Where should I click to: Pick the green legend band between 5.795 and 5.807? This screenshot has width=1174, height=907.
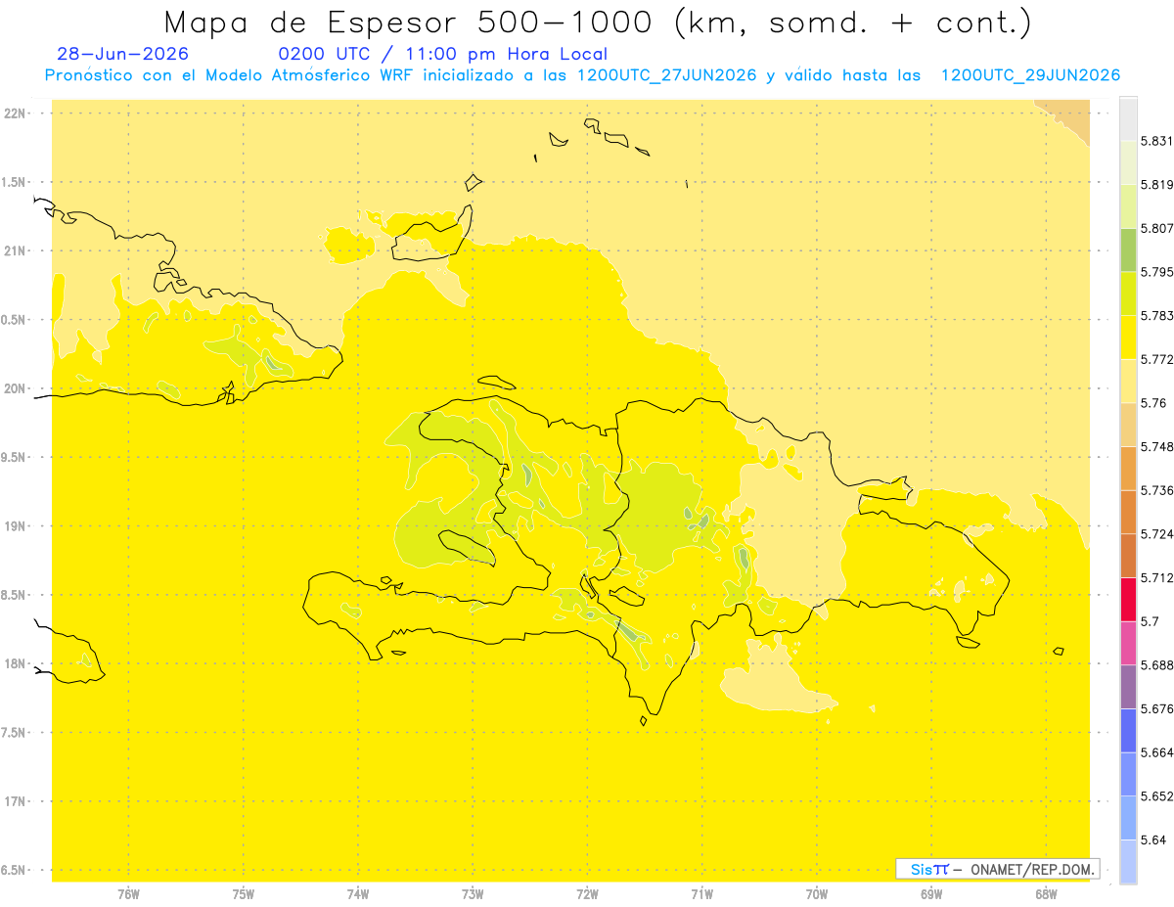(x=1128, y=249)
